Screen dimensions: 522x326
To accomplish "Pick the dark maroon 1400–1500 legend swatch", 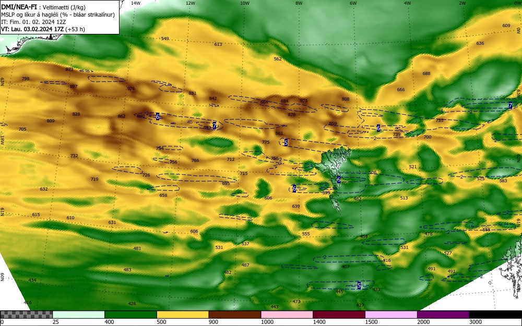I will [x=339, y=315].
